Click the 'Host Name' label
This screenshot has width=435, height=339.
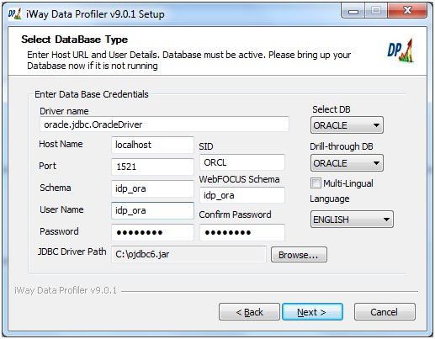pyautogui.click(x=61, y=144)
